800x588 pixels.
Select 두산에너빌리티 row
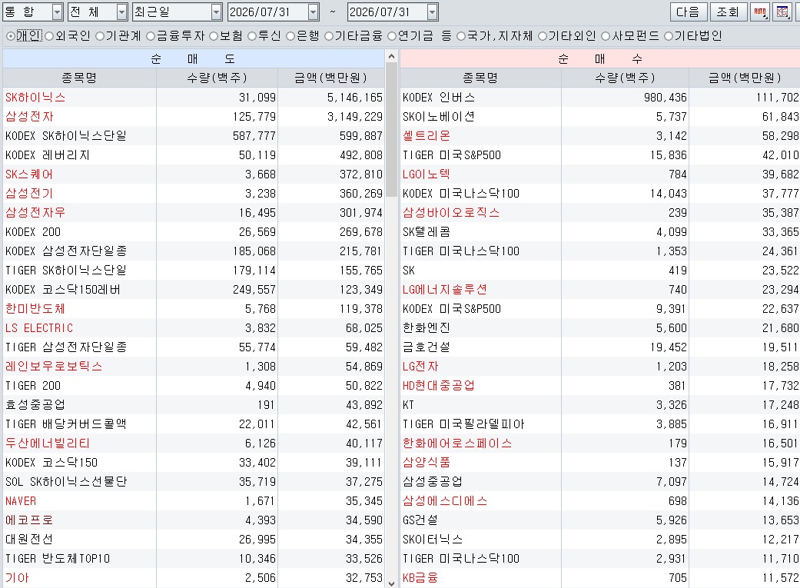click(194, 443)
